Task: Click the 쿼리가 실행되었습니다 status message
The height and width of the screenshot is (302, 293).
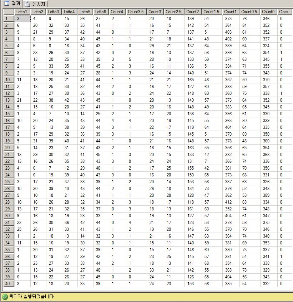Action: (x=32, y=297)
